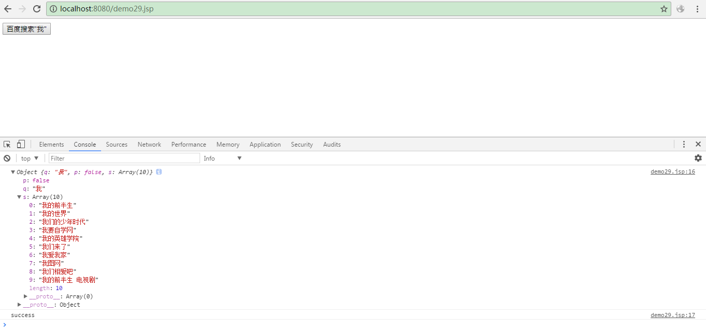Click the 百度搜索"我" button
Viewport: 706px width, 330px height.
coord(26,29)
